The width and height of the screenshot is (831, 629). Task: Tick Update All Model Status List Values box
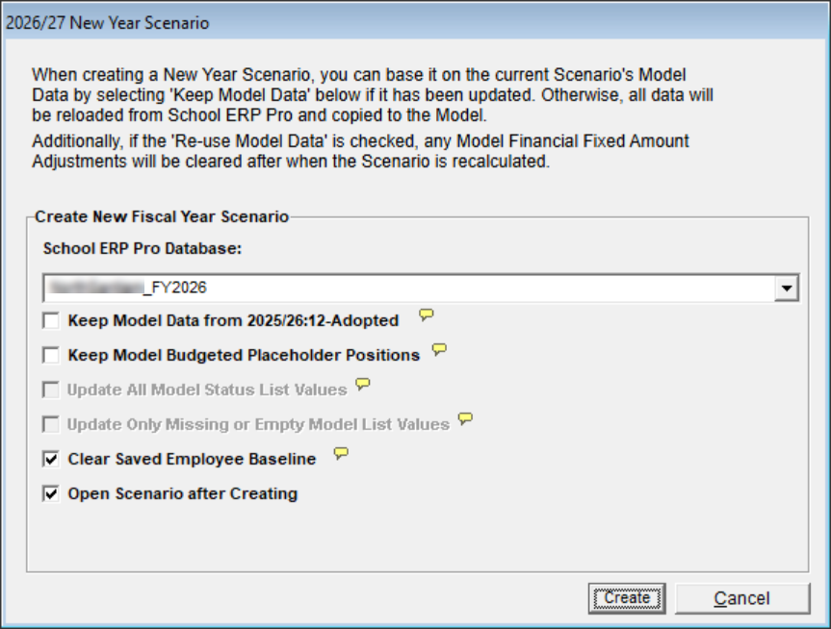point(51,390)
